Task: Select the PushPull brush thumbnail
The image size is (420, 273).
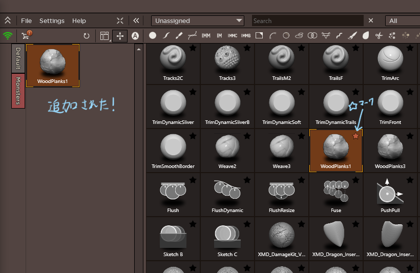Action: (390, 195)
